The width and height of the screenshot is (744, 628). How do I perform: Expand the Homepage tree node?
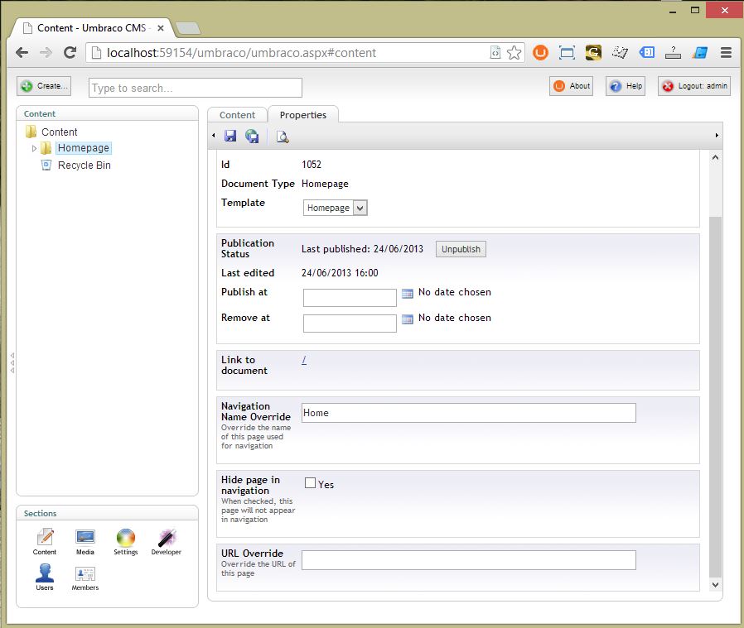[34, 148]
